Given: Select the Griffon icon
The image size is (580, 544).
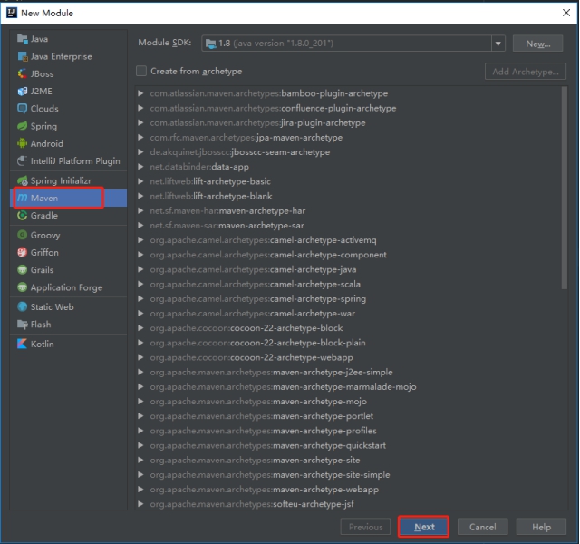Looking at the screenshot, I should pos(22,252).
